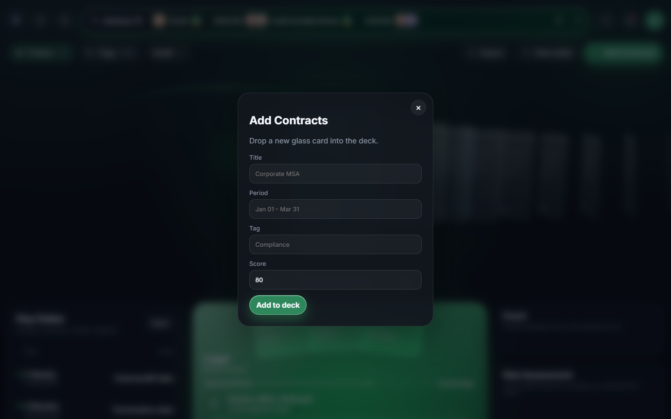
Task: Click the "Tag" field label
Action: pos(254,228)
